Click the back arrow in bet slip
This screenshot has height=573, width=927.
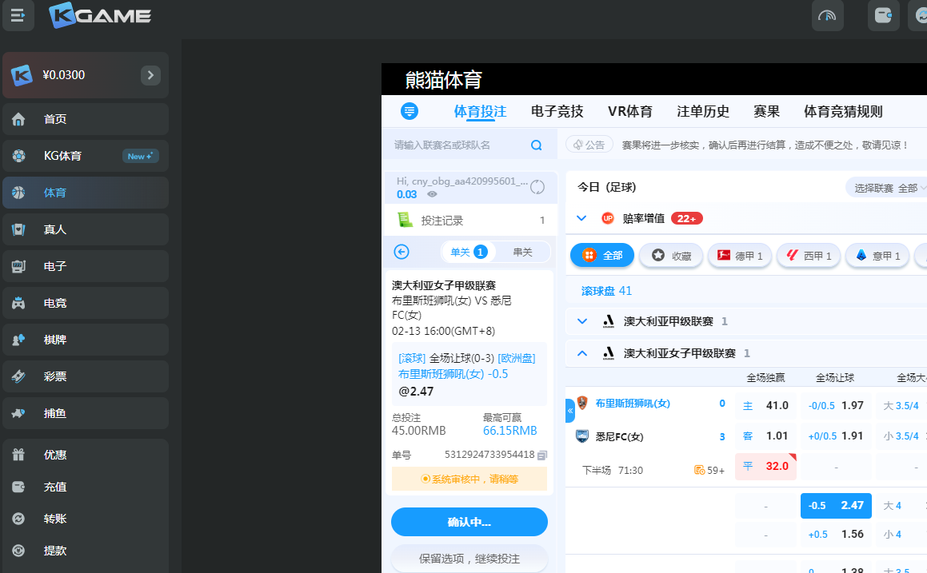[402, 252]
